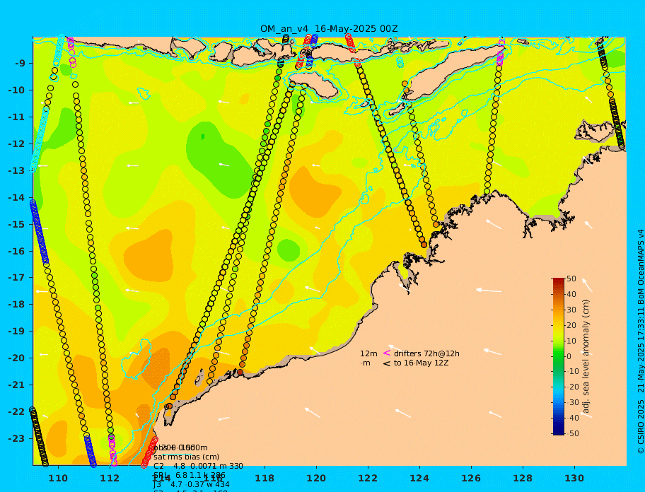Click the latitude axis label -15
The width and height of the screenshot is (645, 492).
(x=17, y=224)
